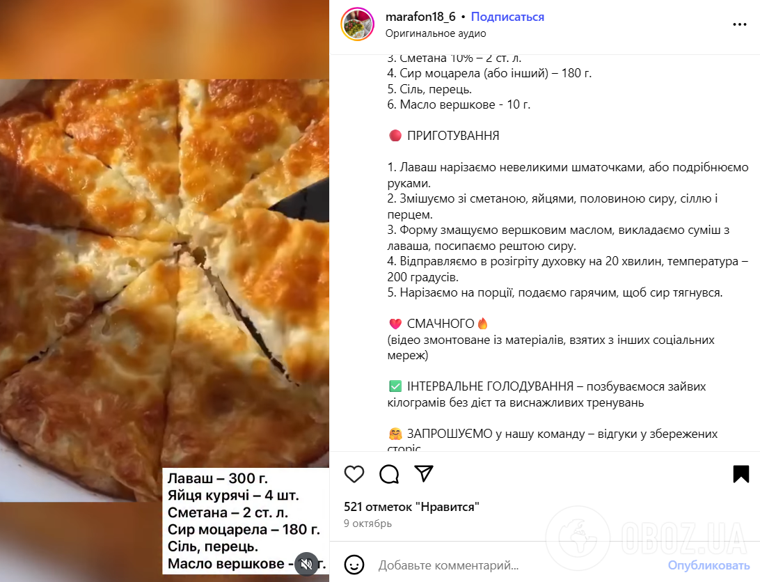Click the lavash pie video
This screenshot has height=582, width=760.
coord(164,291)
